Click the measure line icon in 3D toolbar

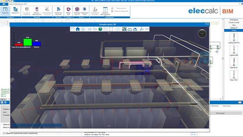pos(142,29)
